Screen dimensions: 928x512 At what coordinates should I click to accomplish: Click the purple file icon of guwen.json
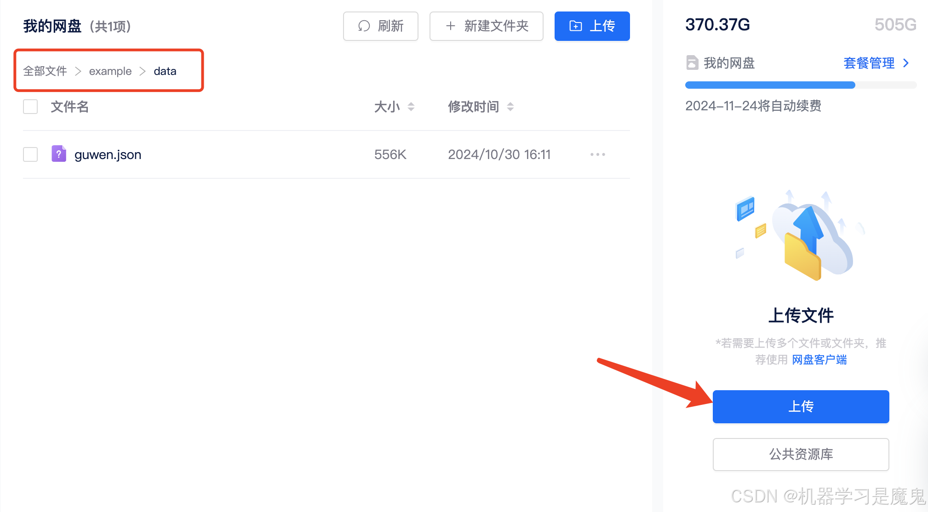click(59, 154)
